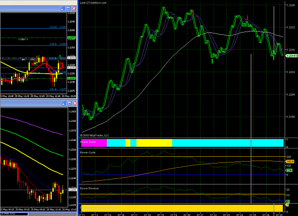Image resolution: width=298 pixels, height=216 pixels.
Task: Click the 07:22 time axis label
Action: click(x=213, y=215)
